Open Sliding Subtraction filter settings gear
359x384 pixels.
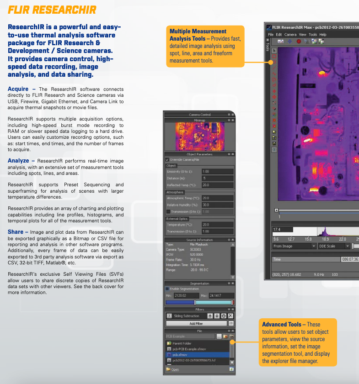pyautogui.click(x=224, y=316)
